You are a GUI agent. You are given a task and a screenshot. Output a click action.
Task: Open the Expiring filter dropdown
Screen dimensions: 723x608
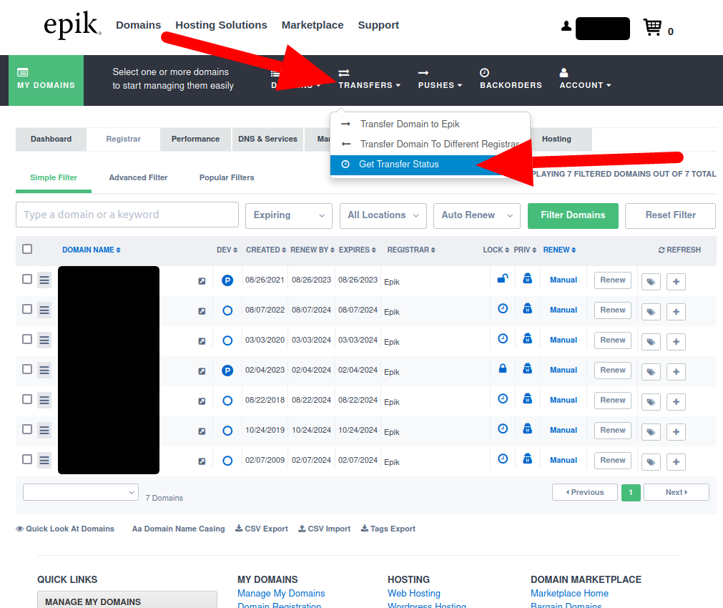coord(288,215)
